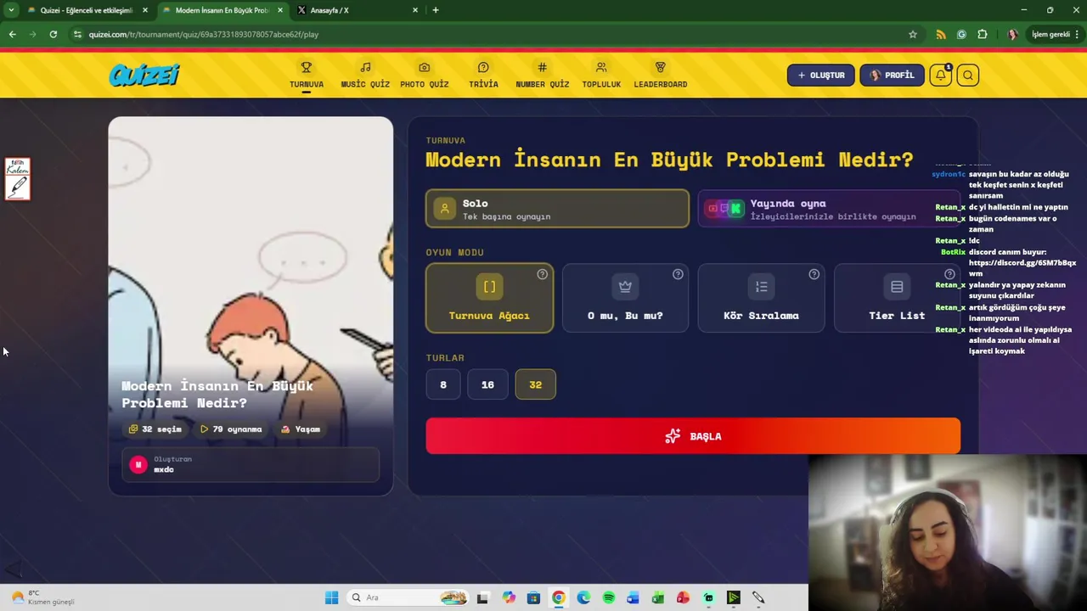The height and width of the screenshot is (611, 1087).
Task: Bookmark this page with star icon
Action: 913,34
